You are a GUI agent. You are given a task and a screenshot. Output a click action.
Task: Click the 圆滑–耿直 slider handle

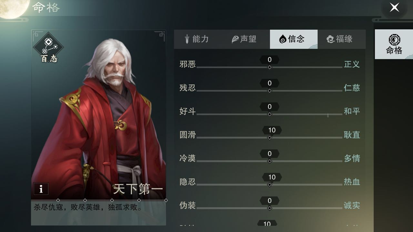click(269, 138)
